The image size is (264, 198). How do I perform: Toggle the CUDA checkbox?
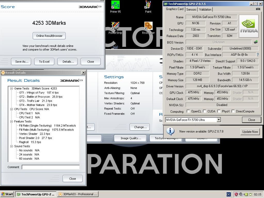204,111
